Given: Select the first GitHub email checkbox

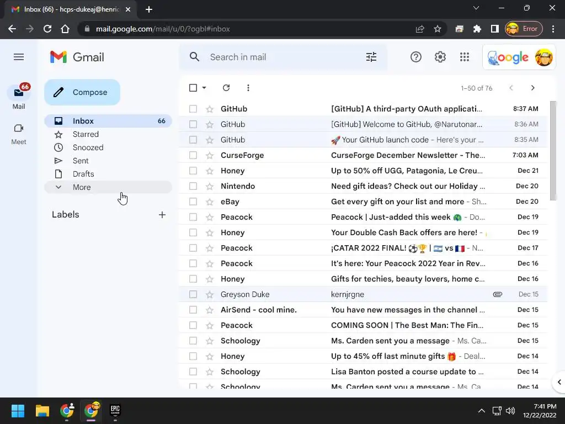Looking at the screenshot, I should [193, 109].
